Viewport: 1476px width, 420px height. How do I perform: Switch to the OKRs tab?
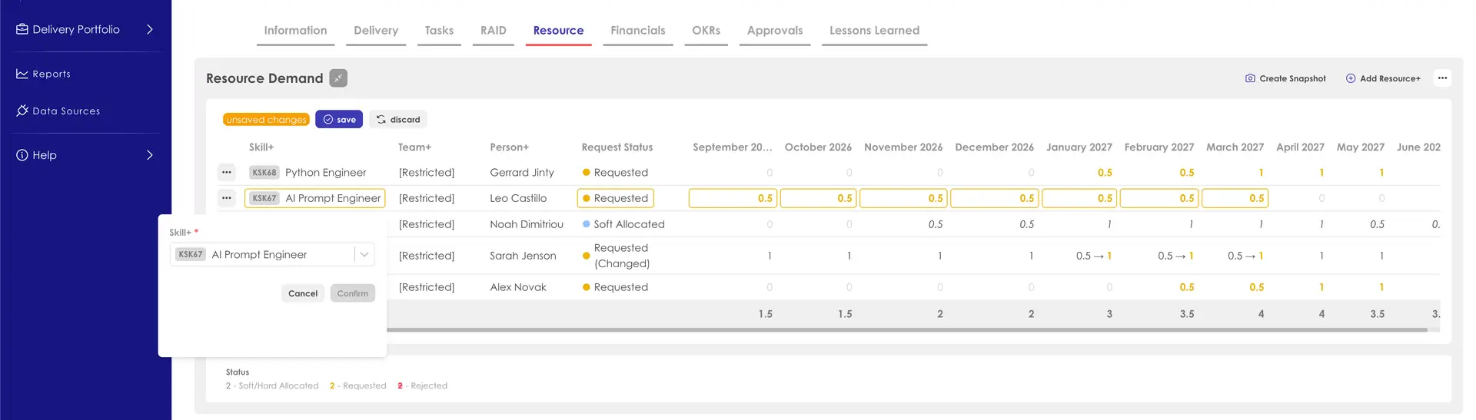[x=706, y=31]
